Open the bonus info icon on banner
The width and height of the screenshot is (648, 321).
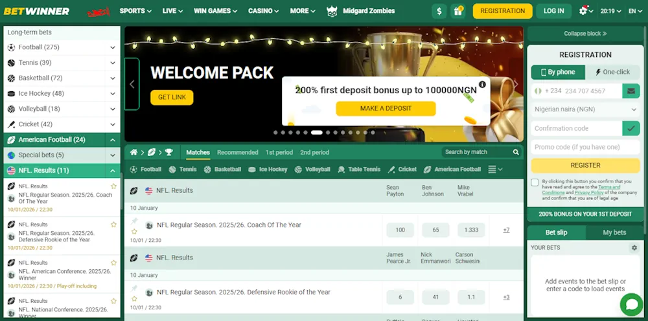point(482,84)
